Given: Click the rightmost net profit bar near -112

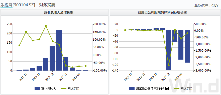Looking at the screenshot, I should [x=187, y=46].
